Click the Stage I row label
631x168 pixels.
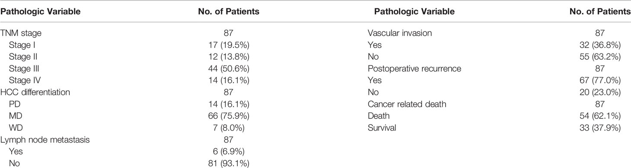click(21, 44)
